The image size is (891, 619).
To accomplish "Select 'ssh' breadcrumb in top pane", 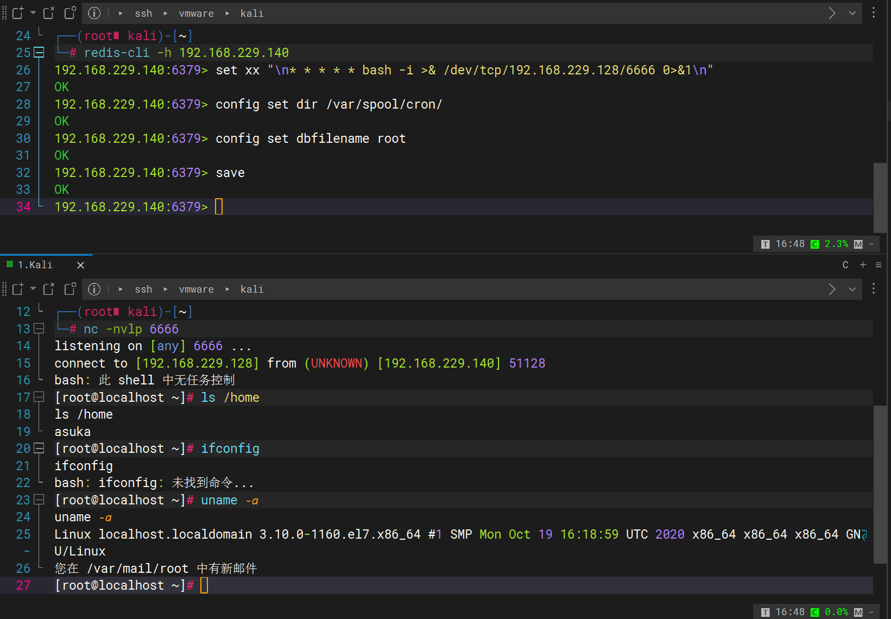I will click(143, 14).
